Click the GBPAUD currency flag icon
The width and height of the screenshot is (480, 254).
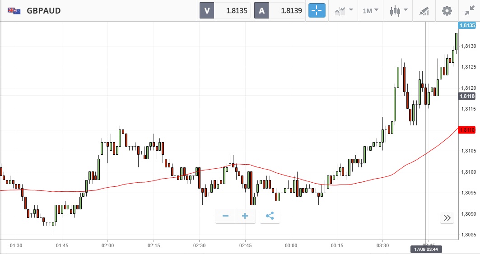[x=14, y=10]
